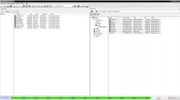Click the green Back arrow in File Browser
This screenshot has height=100, width=180.
coord(92,11)
